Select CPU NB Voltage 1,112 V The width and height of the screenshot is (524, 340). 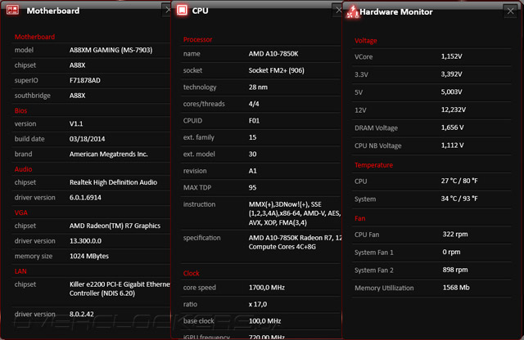(452, 145)
